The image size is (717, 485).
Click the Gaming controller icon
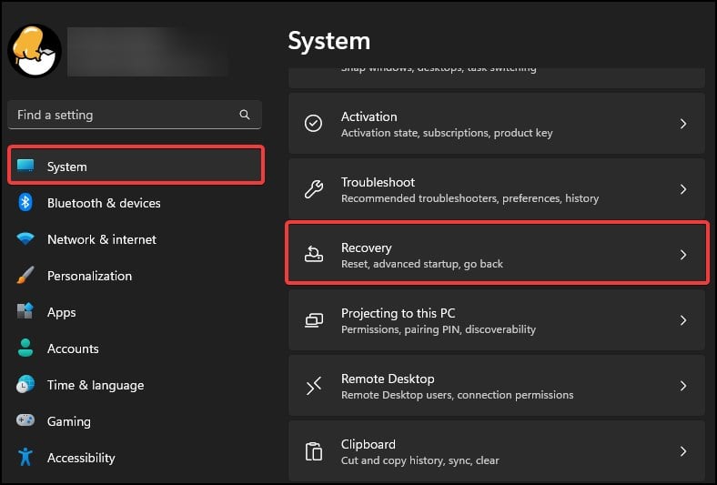[x=25, y=421]
